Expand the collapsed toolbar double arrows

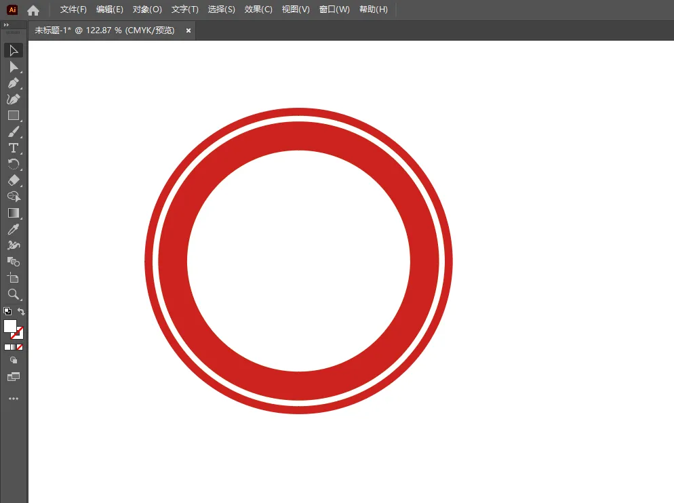coord(6,25)
